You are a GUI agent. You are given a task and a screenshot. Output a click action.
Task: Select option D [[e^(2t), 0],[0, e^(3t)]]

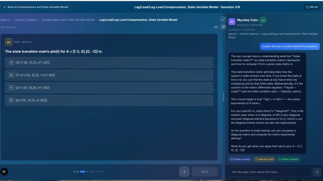(x=109, y=100)
